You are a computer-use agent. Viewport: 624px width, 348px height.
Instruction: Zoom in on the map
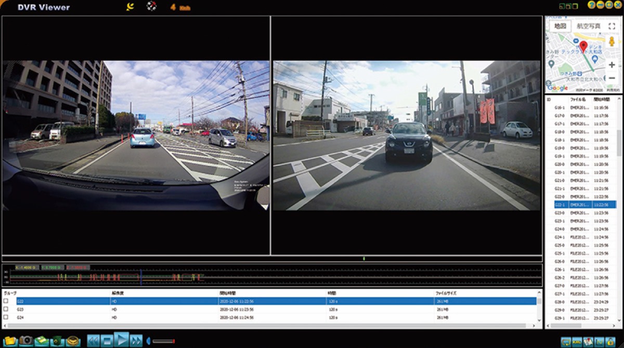click(x=612, y=65)
